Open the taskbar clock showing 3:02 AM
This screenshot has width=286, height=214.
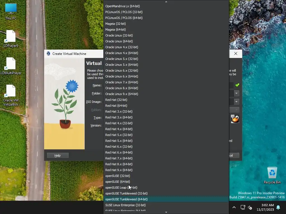(x=265, y=207)
